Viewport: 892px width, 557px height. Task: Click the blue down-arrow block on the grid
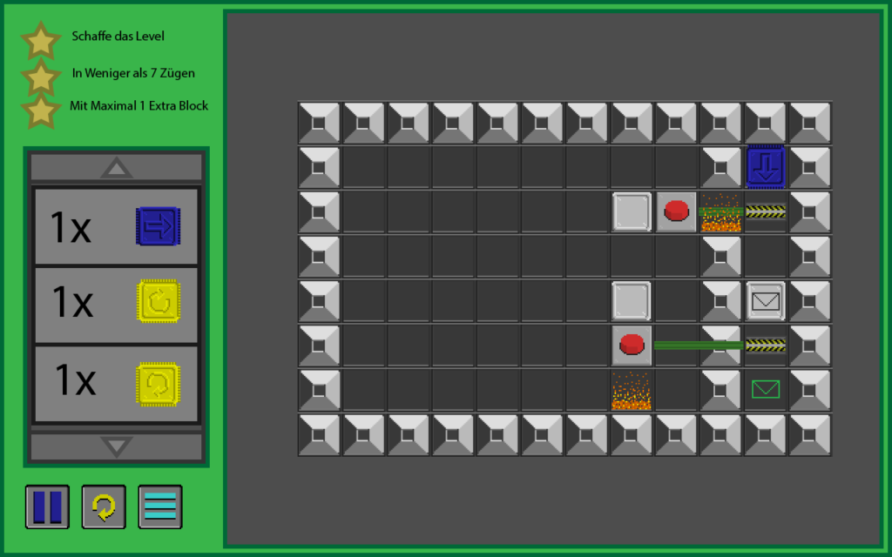pos(766,167)
